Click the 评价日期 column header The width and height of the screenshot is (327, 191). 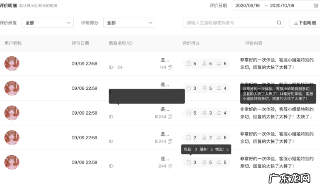[81, 43]
